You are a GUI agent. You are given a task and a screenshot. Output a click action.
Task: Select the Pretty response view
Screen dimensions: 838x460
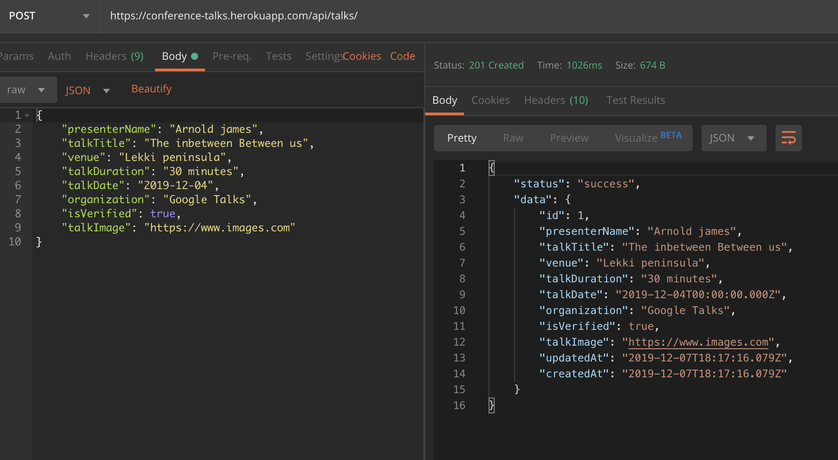(x=461, y=138)
